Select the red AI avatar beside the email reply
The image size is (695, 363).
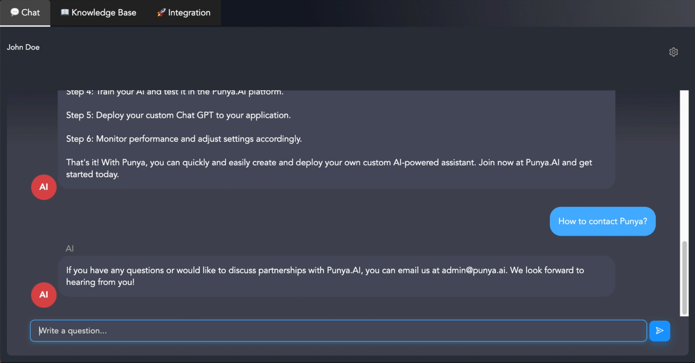(x=43, y=295)
